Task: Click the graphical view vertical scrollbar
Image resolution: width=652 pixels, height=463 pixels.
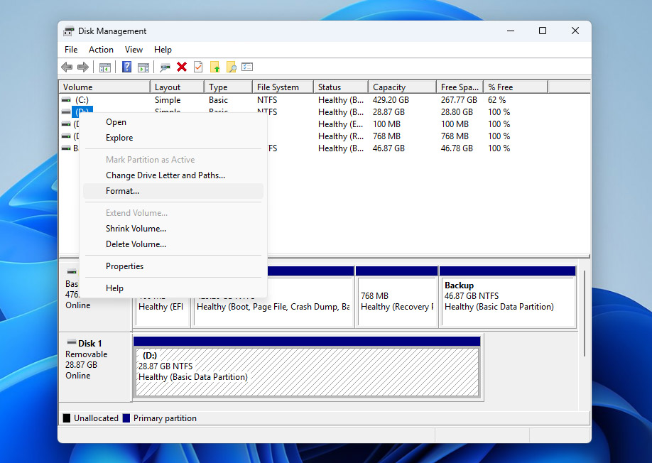Action: [585, 313]
